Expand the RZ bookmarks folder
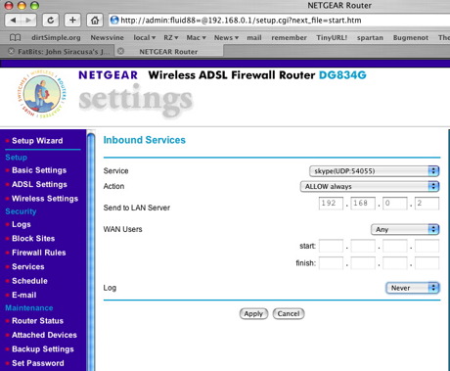 pyautogui.click(x=171, y=37)
